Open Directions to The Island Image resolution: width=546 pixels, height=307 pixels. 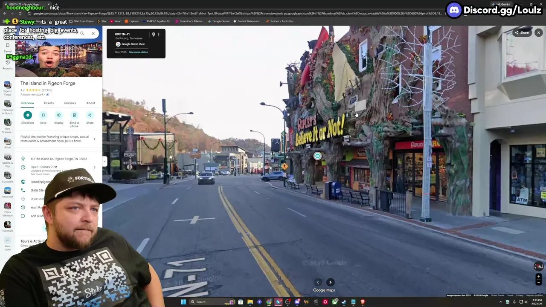(x=28, y=118)
